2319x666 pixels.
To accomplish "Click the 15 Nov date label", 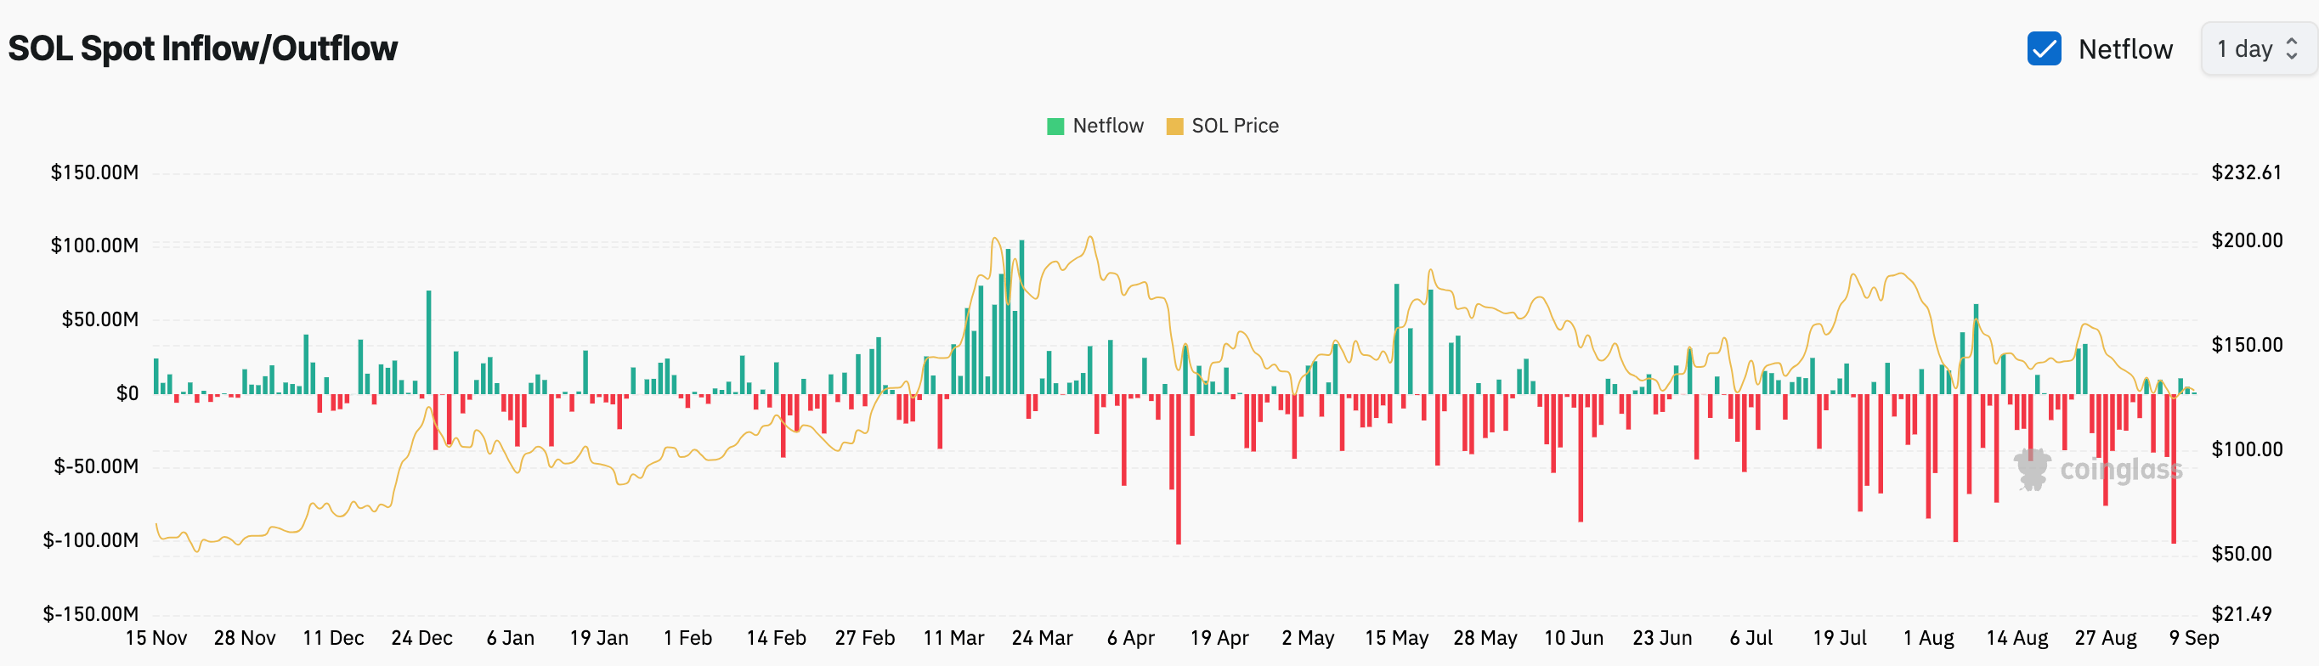I will pos(156,638).
